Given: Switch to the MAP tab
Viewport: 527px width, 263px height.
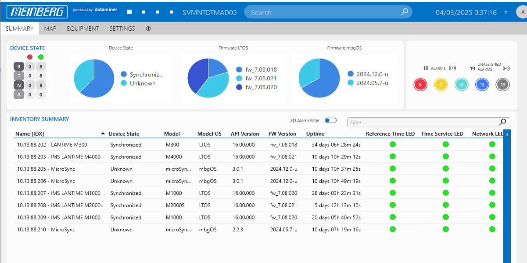Looking at the screenshot, I should [x=50, y=29].
